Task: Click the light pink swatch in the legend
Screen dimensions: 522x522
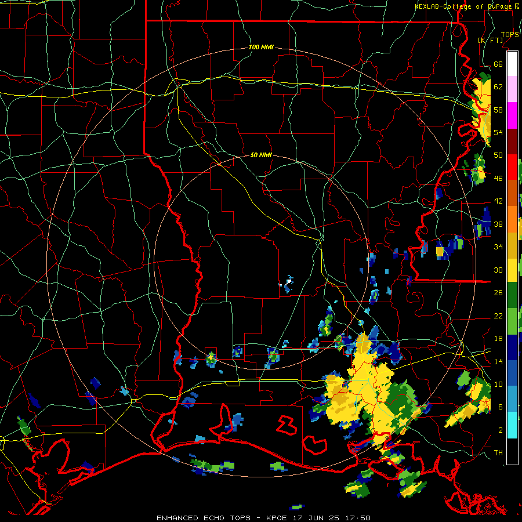Action: tap(512, 89)
